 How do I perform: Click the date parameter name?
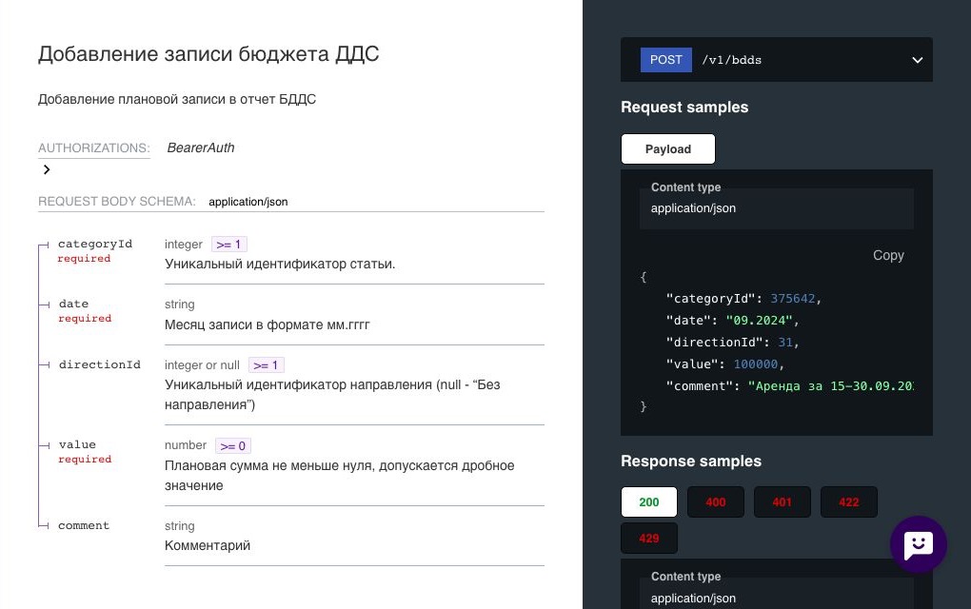[73, 304]
